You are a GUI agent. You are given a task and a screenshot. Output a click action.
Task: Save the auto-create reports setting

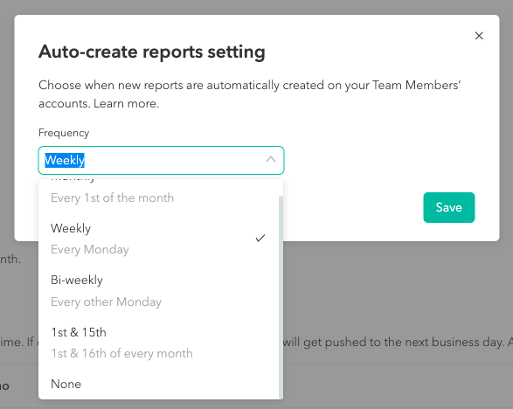[449, 207]
